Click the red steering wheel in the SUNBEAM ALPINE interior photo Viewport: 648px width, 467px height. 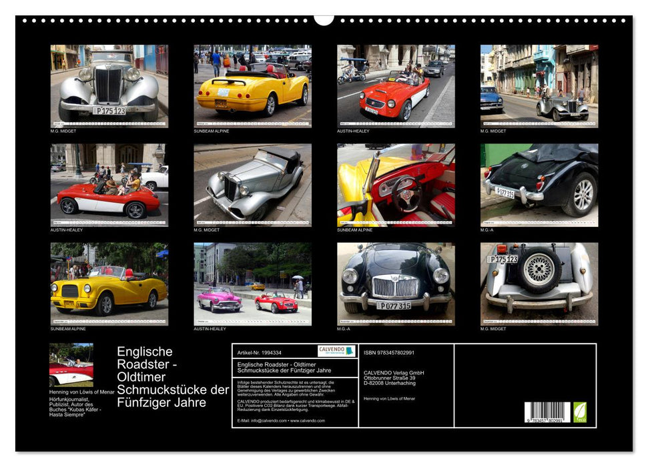(406, 193)
